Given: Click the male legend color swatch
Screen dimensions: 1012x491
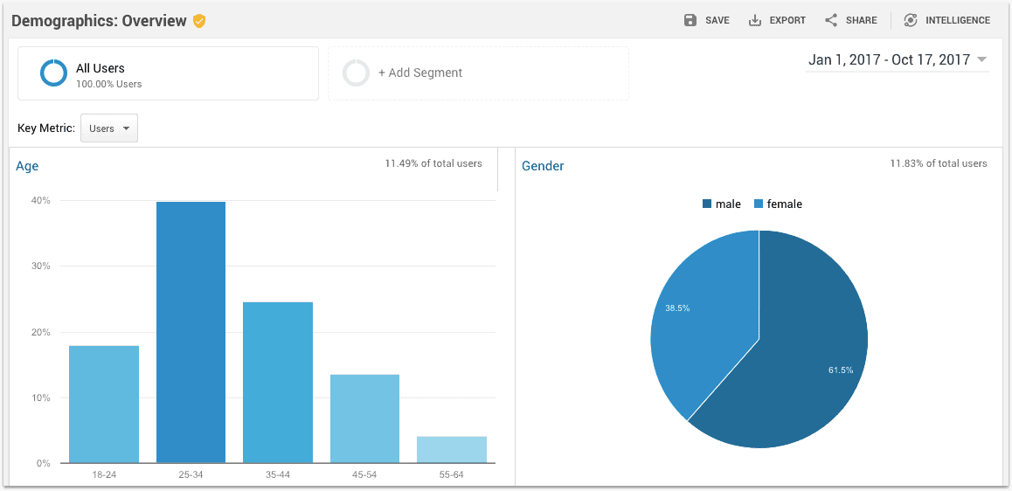Looking at the screenshot, I should pyautogui.click(x=706, y=204).
